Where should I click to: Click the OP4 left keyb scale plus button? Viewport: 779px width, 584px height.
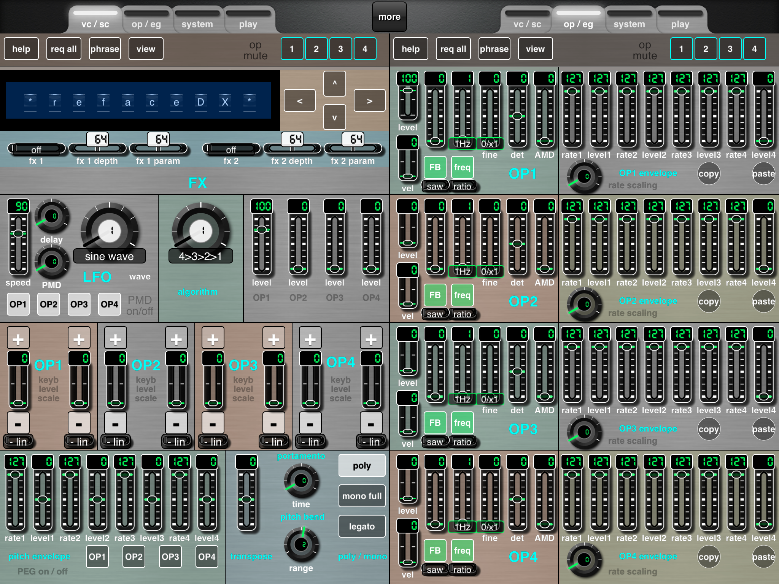coord(310,338)
